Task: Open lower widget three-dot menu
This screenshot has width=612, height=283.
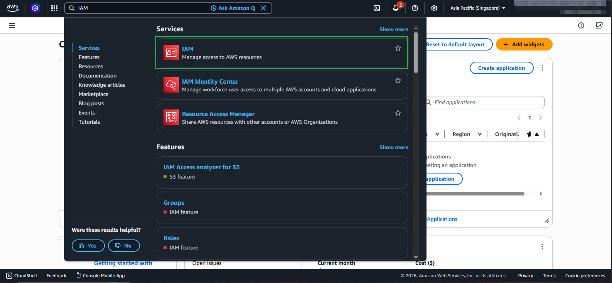Action: click(x=542, y=247)
